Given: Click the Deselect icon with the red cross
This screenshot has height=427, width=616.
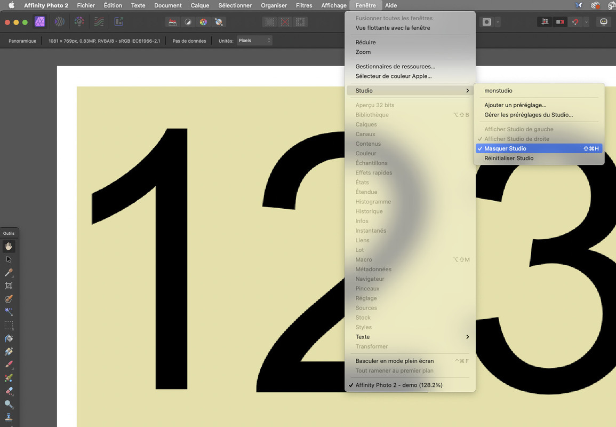Looking at the screenshot, I should 285,22.
